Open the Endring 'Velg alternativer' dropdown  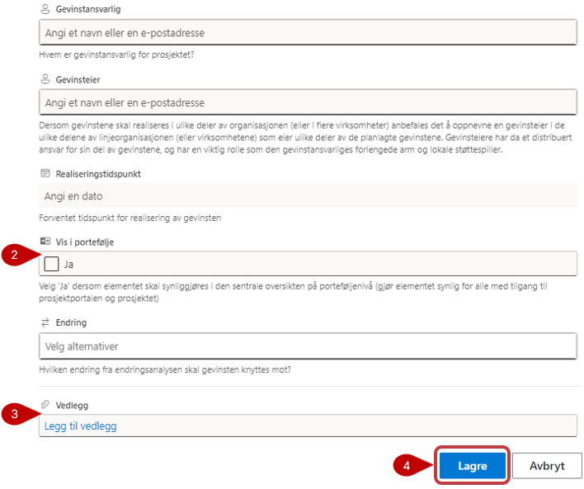pyautogui.click(x=308, y=346)
